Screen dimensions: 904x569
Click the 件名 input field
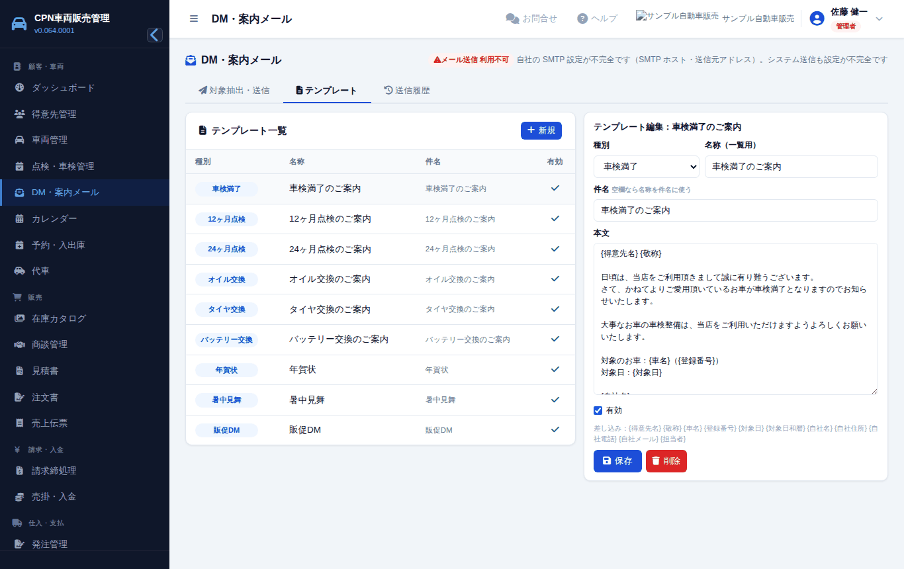[736, 210]
